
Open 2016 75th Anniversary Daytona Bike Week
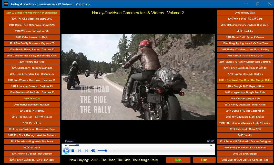click(245, 25)
